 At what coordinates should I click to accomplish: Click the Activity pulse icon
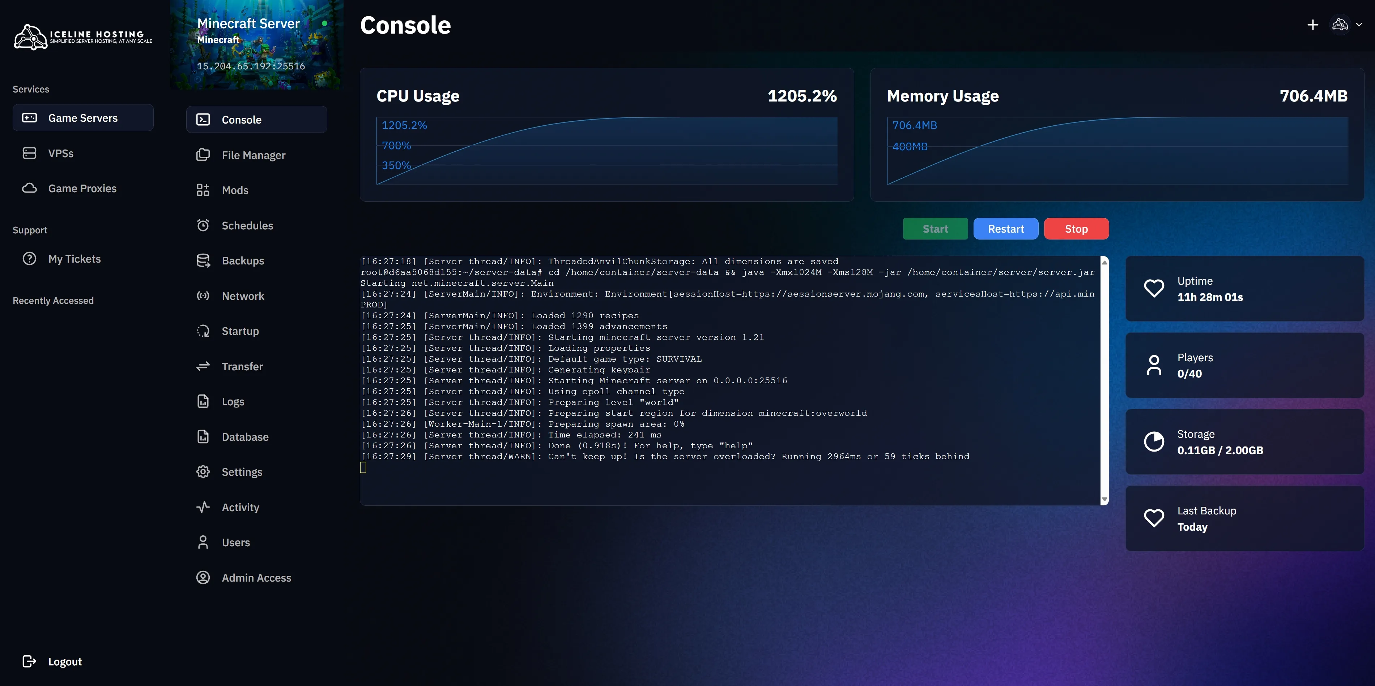pos(203,507)
